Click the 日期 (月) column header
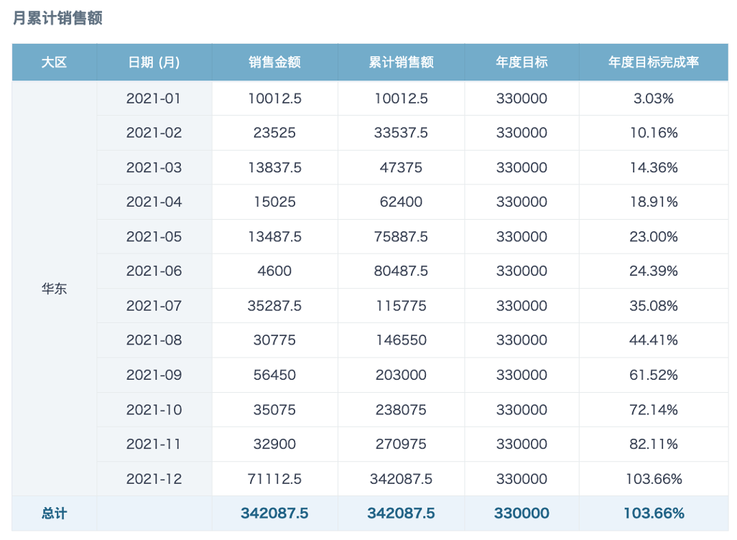 click(x=154, y=62)
